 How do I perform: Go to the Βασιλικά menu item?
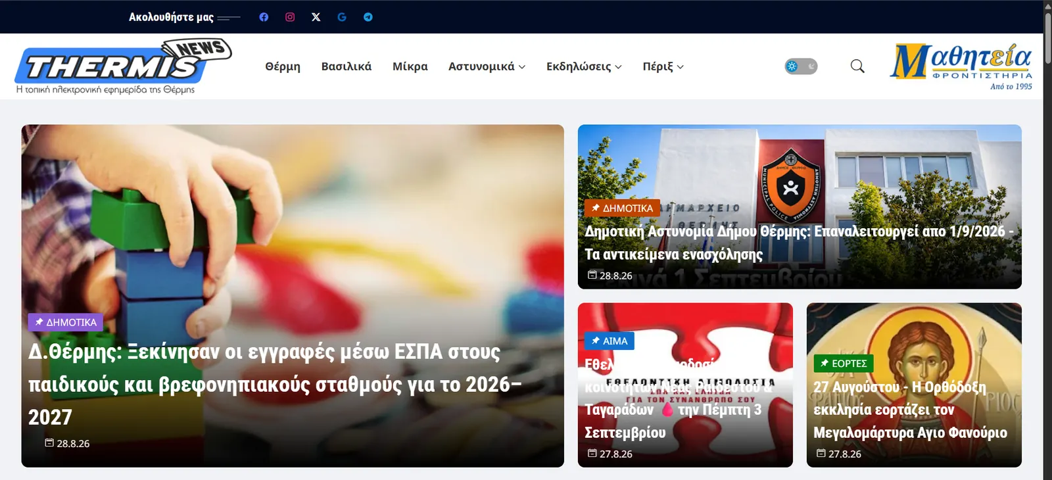[x=347, y=66]
